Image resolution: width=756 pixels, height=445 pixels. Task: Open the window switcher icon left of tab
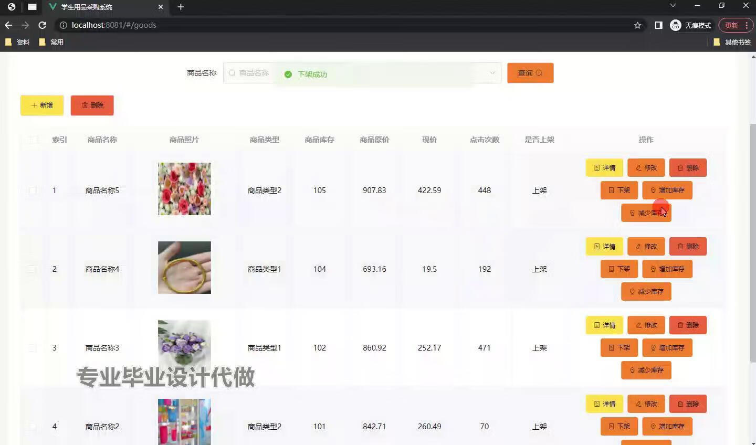(32, 7)
